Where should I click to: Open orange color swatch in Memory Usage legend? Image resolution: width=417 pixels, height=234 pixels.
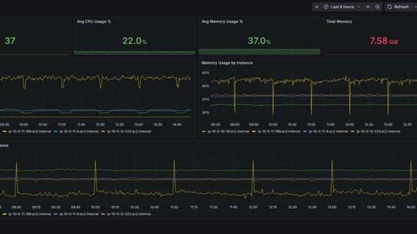coord(352,131)
